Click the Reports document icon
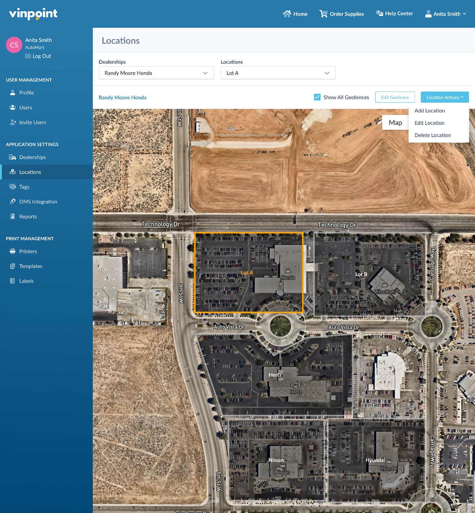This screenshot has height=513, width=475. click(x=13, y=216)
